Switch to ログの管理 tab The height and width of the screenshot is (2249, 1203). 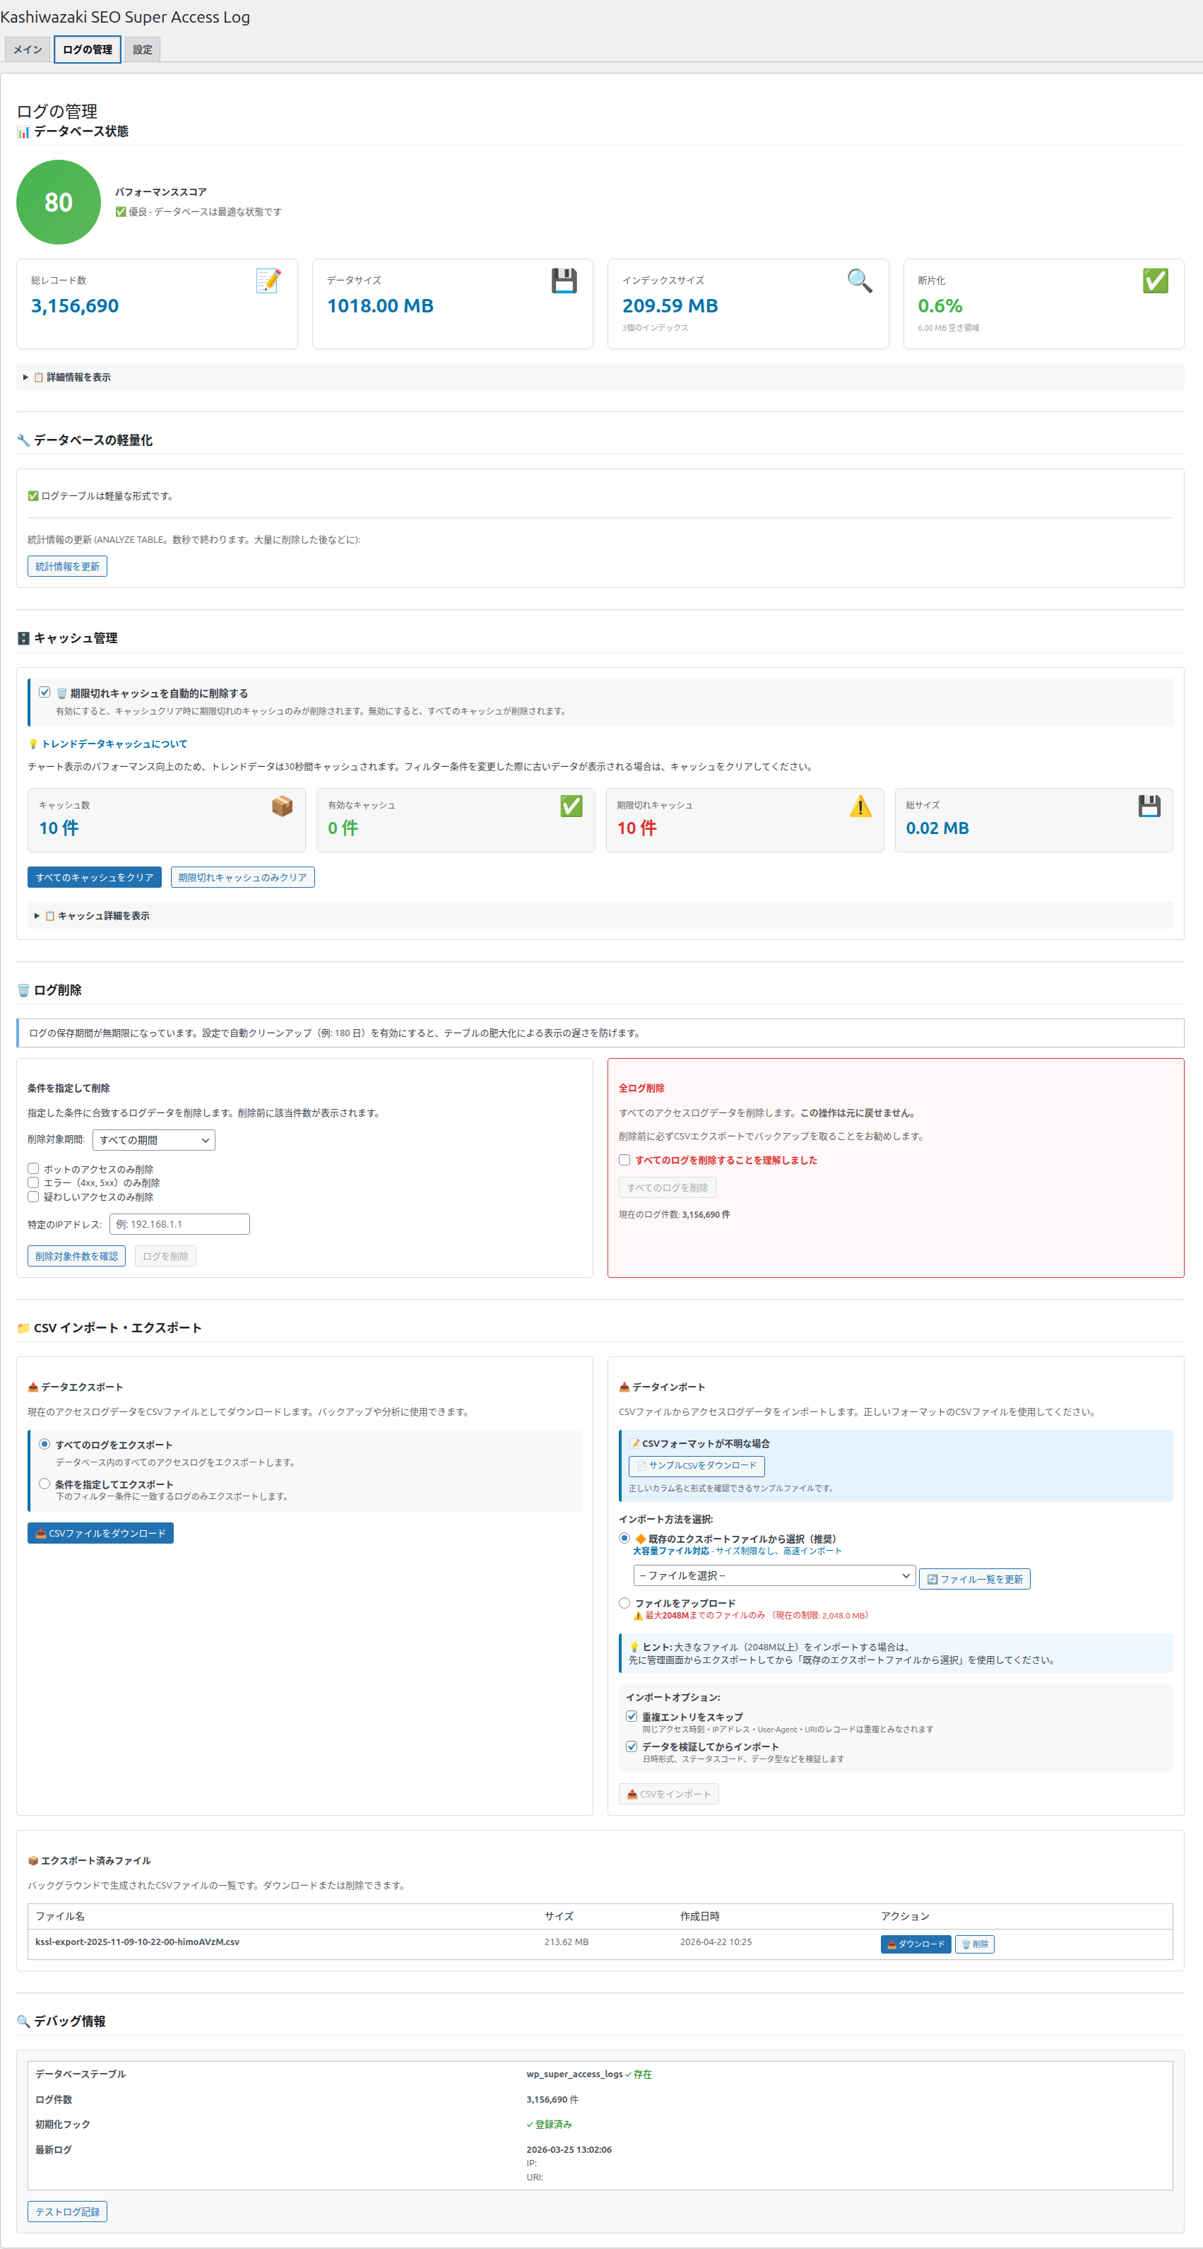(x=87, y=49)
